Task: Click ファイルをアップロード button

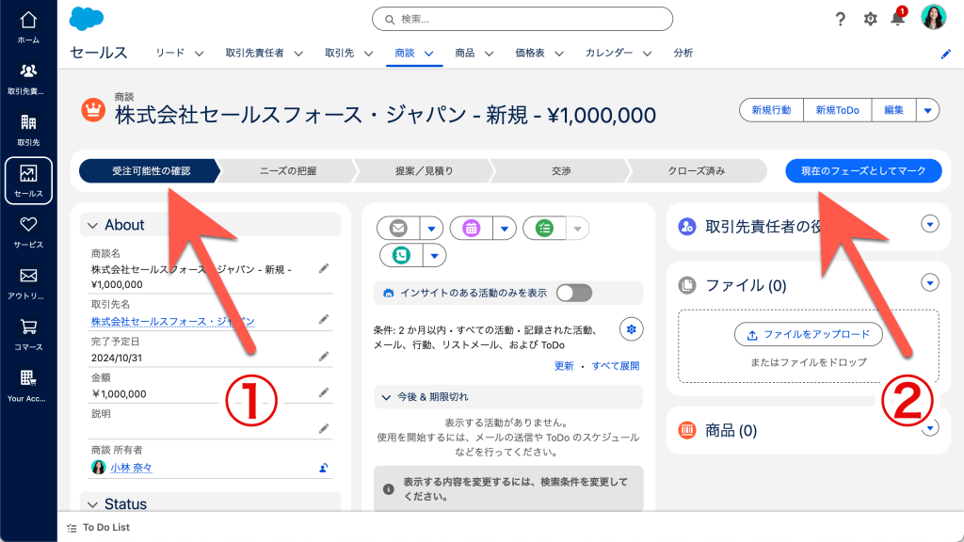Action: click(x=809, y=334)
